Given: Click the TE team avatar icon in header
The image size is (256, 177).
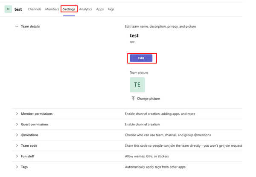Looking at the screenshot, I should (8, 9).
